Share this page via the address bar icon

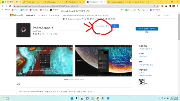[x=154, y=6]
